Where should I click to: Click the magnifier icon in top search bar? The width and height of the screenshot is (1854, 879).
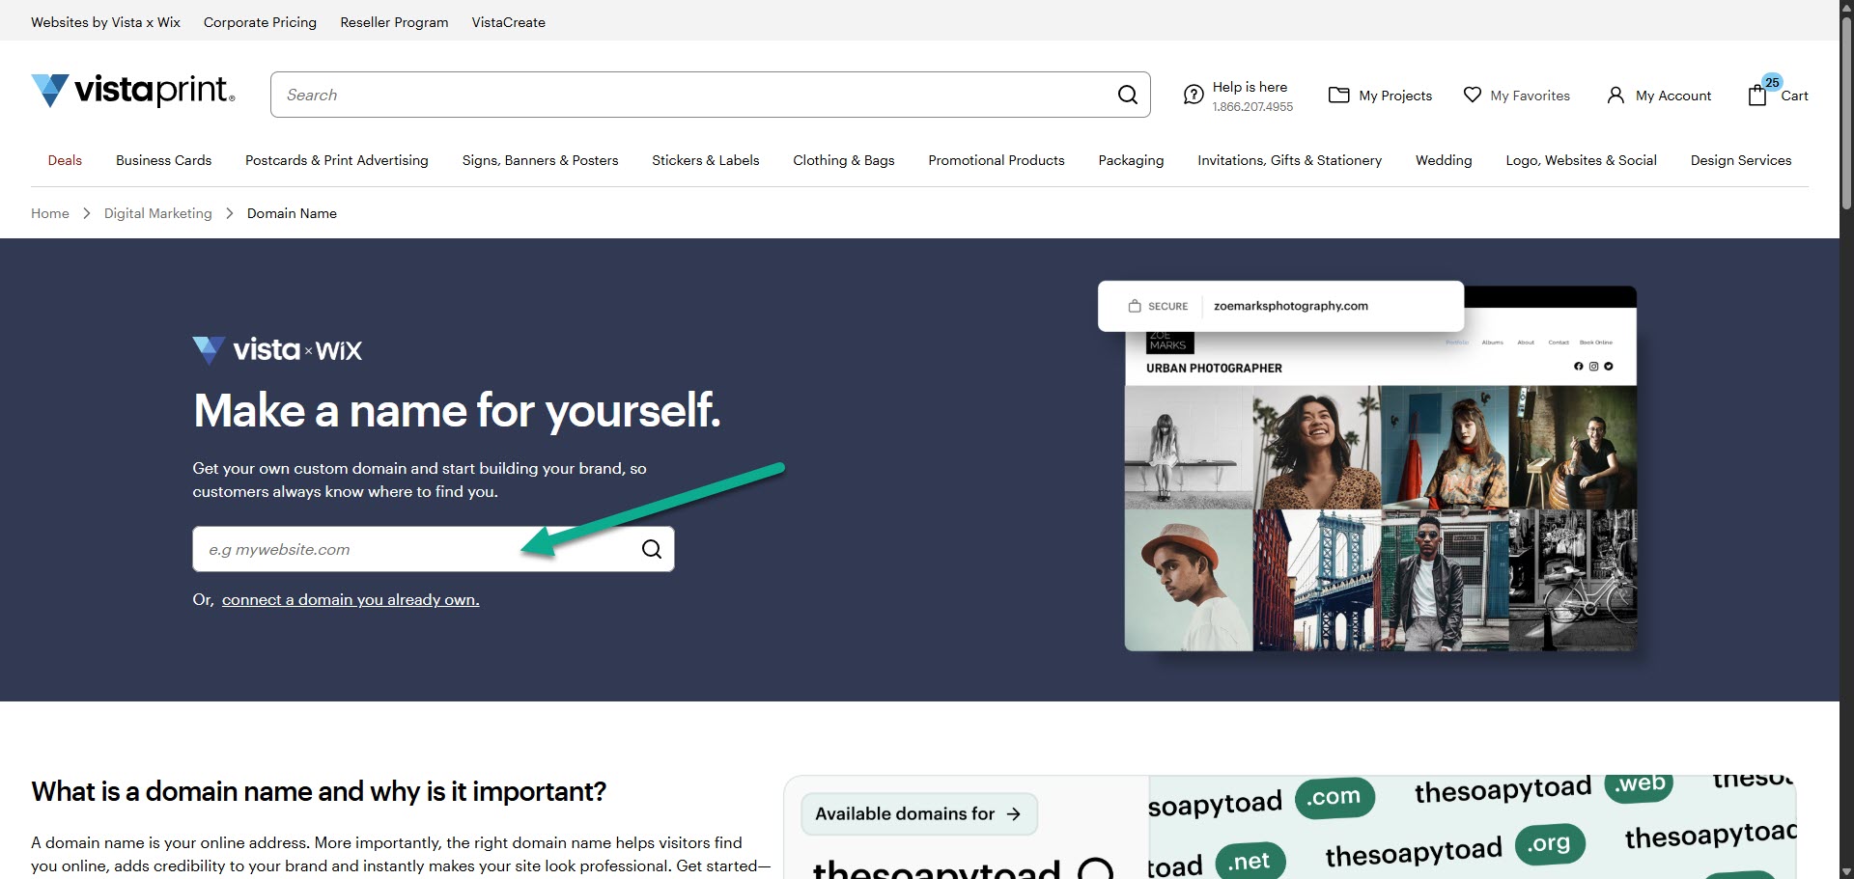1127,95
